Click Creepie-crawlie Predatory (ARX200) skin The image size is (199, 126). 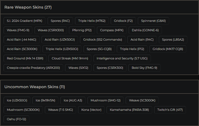(33, 68)
